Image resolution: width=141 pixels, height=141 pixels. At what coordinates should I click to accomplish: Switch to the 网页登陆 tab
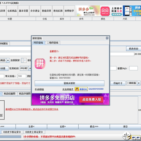coord(38,43)
